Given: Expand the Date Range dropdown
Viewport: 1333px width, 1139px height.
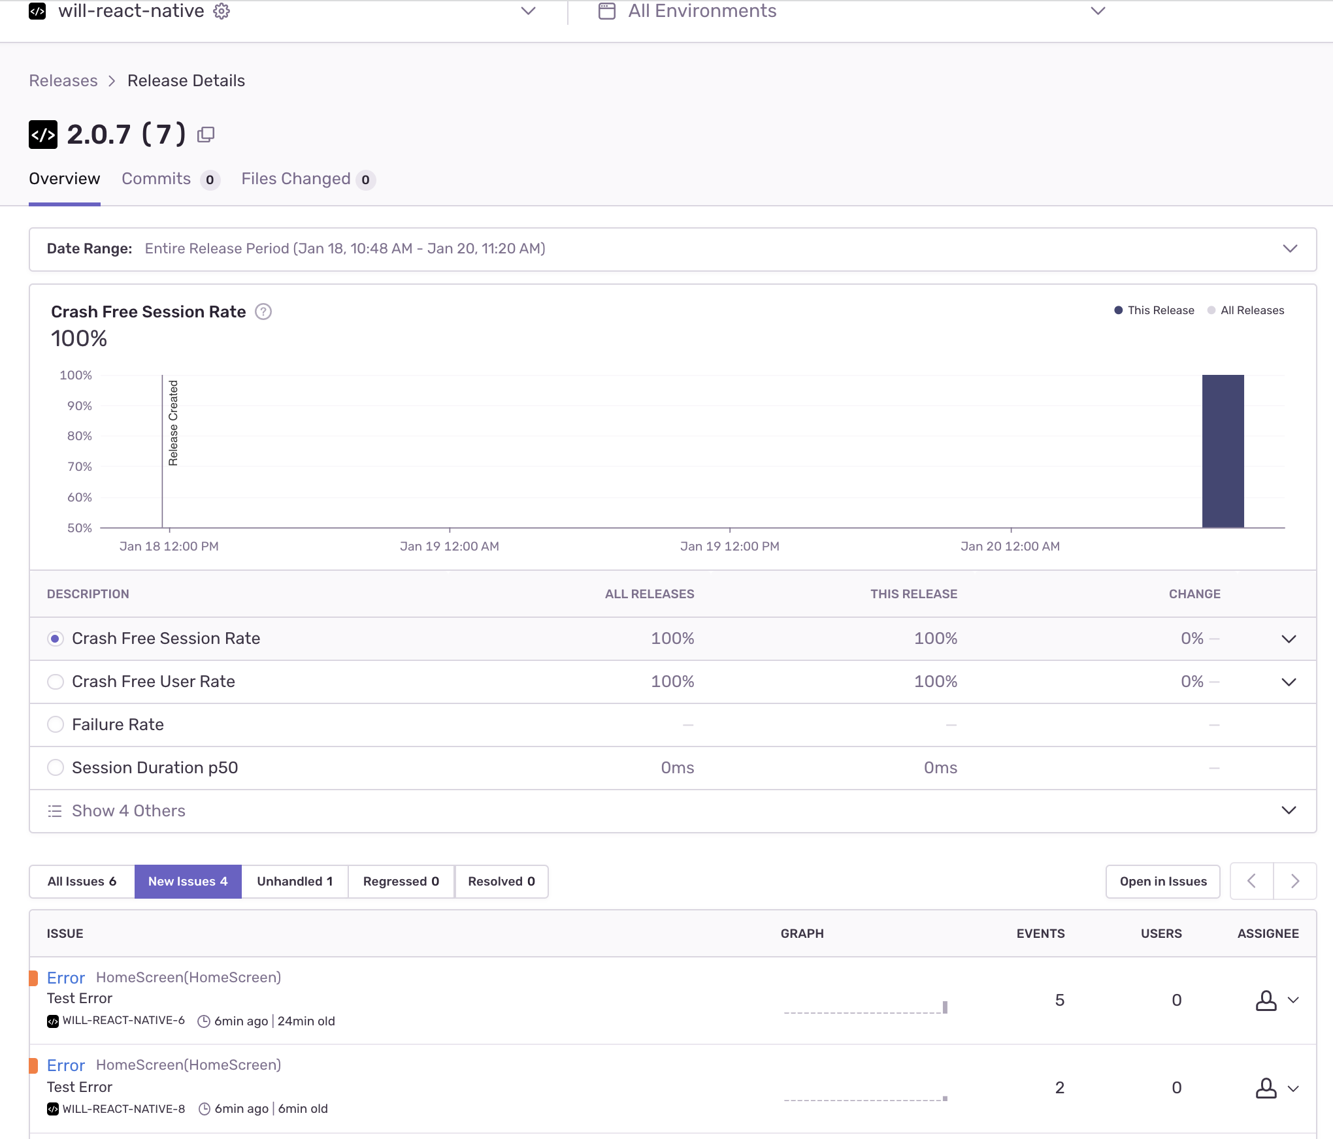Looking at the screenshot, I should [x=1289, y=249].
